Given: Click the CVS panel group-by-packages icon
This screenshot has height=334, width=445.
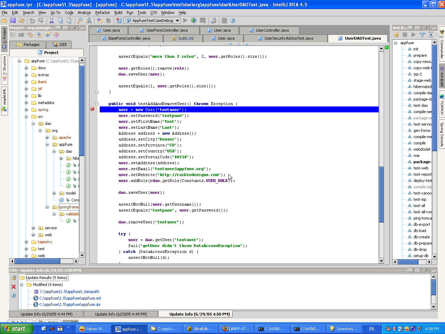Looking at the screenshot, I should click(x=14, y=278).
